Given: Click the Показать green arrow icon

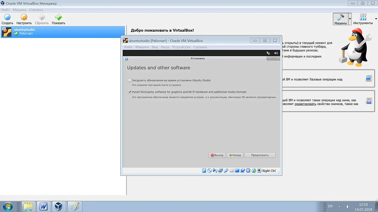Looking at the screenshot, I should [x=58, y=17].
